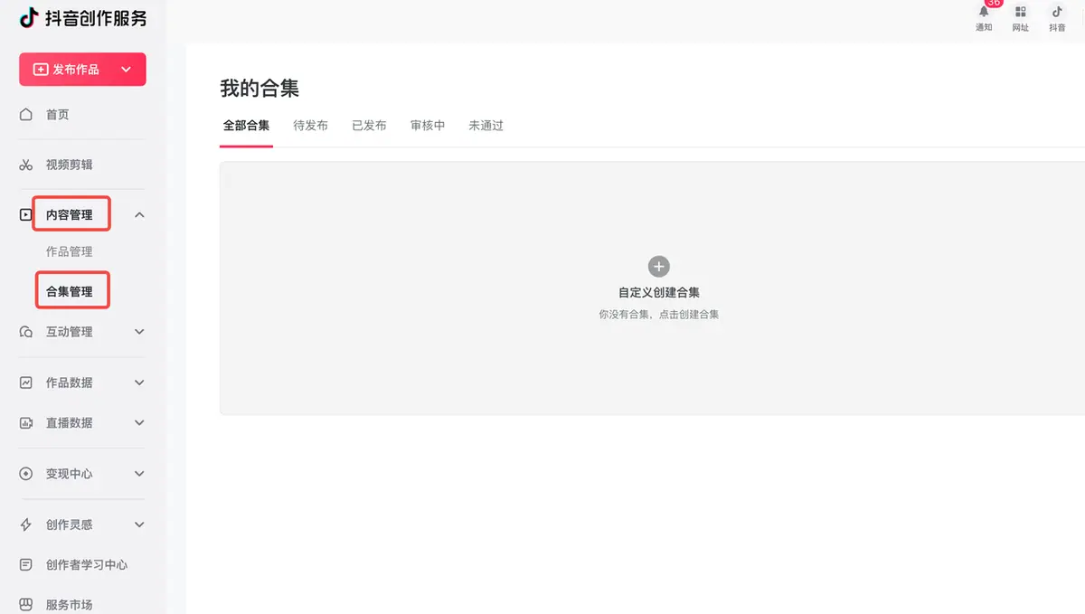This screenshot has height=614, width=1085.
Task: Select the 全部合集 tab
Action: pos(246,126)
